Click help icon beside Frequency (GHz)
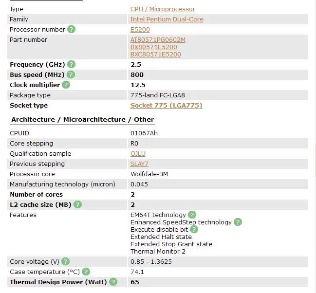The image size is (316, 293). pyautogui.click(x=71, y=64)
